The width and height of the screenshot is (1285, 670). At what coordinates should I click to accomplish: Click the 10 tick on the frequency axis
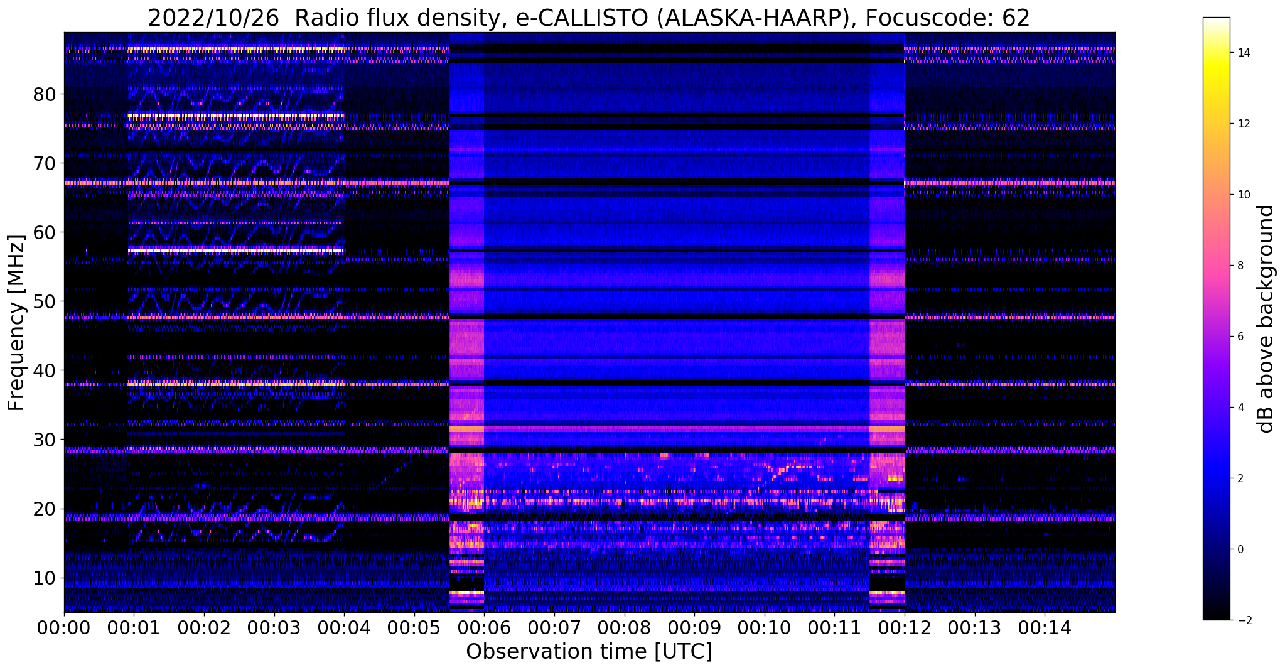coord(45,578)
